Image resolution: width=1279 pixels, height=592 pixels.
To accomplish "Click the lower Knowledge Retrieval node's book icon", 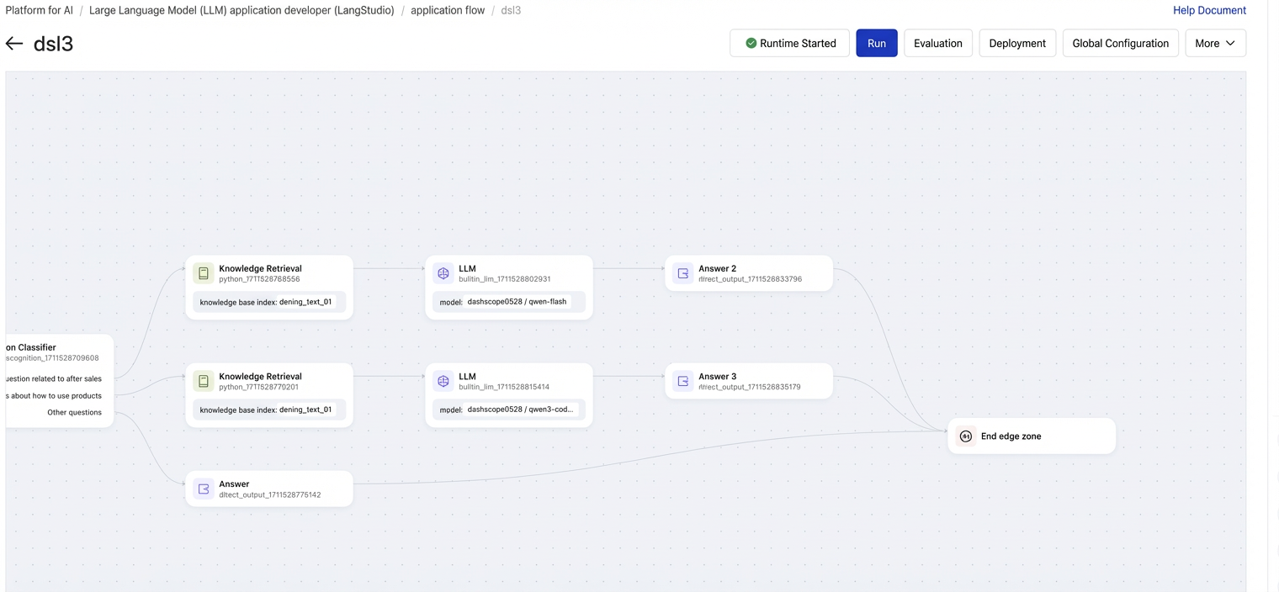I will point(203,381).
